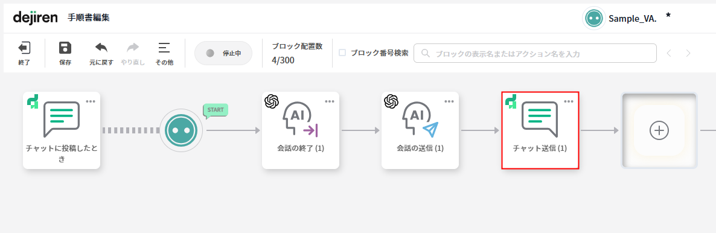Viewport: 716px width, 233px height.
Task: Click the Sample_VA. assistant avatar
Action: (593, 18)
